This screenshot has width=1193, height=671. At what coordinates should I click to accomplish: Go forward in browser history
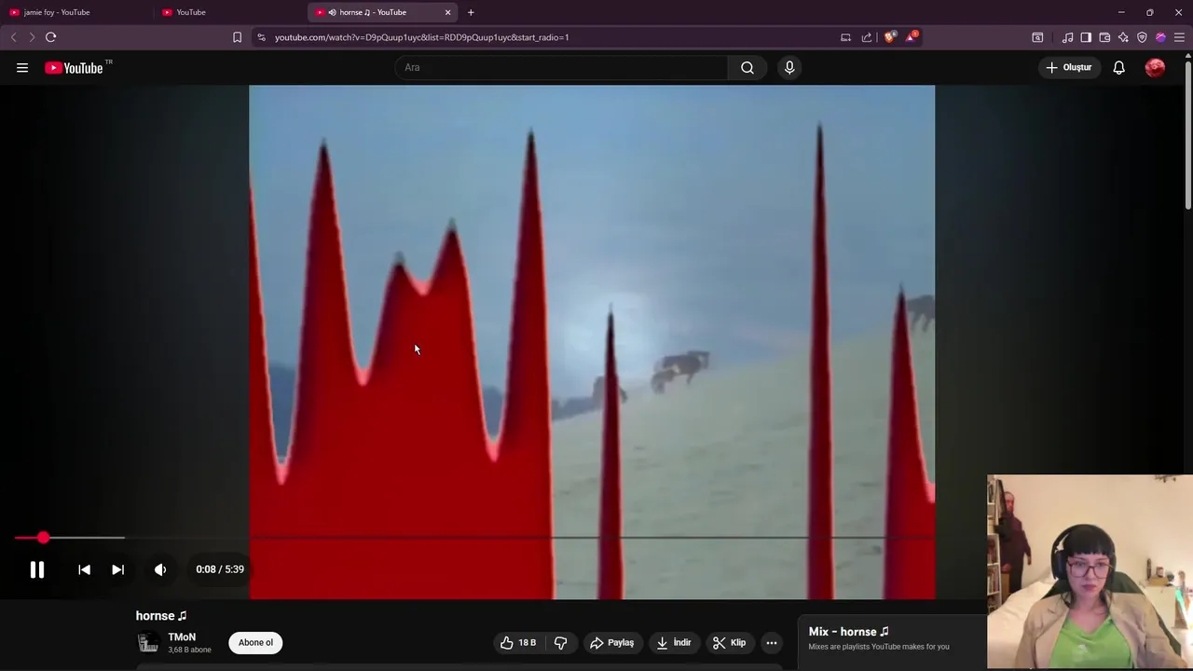click(32, 37)
